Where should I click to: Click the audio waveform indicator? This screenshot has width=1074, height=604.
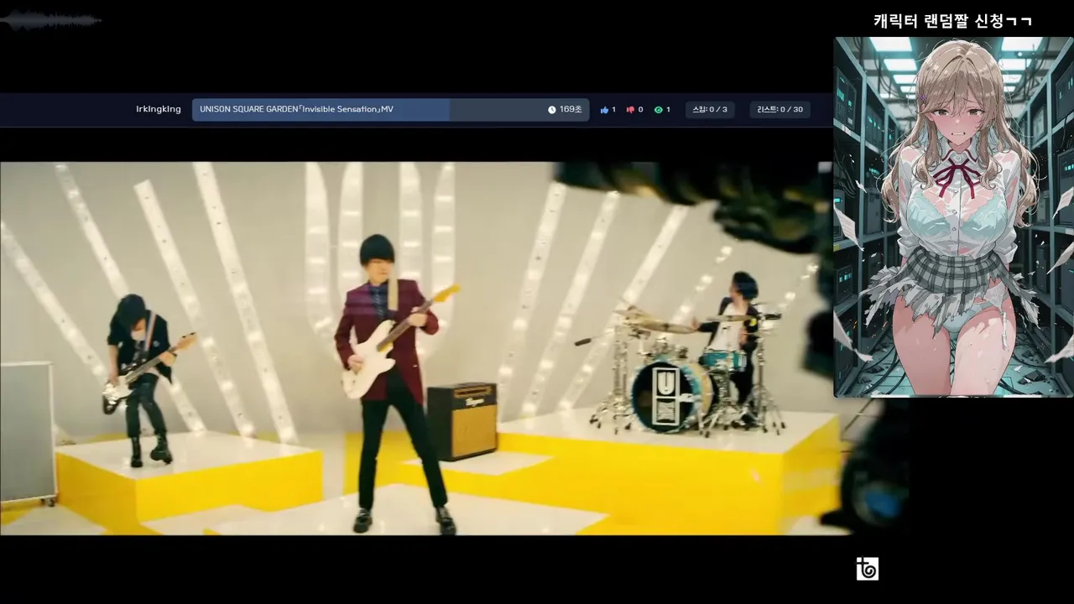click(50, 20)
